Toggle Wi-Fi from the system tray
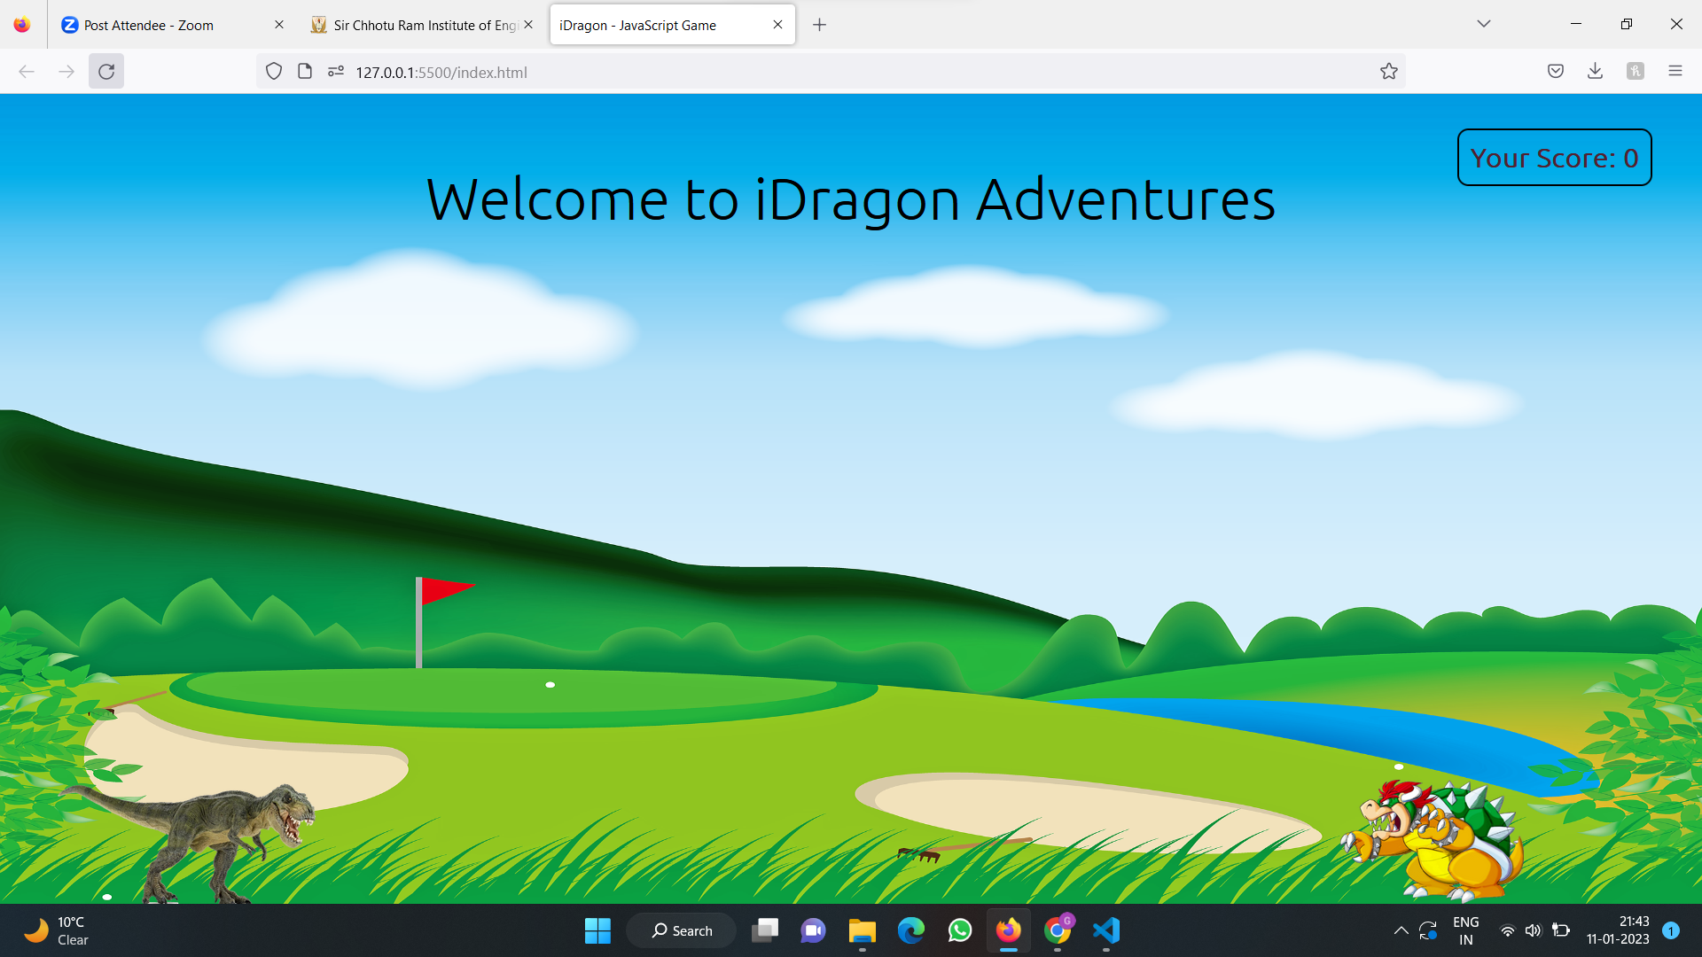1702x957 pixels. point(1509,930)
